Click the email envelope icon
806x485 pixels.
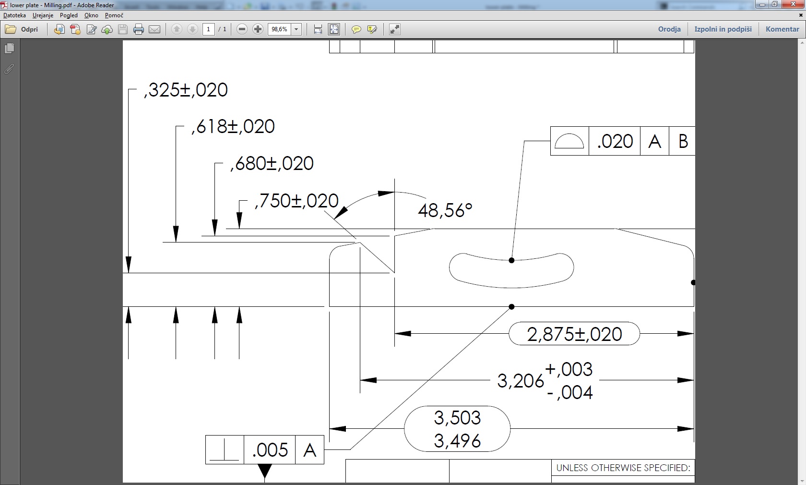pos(154,30)
